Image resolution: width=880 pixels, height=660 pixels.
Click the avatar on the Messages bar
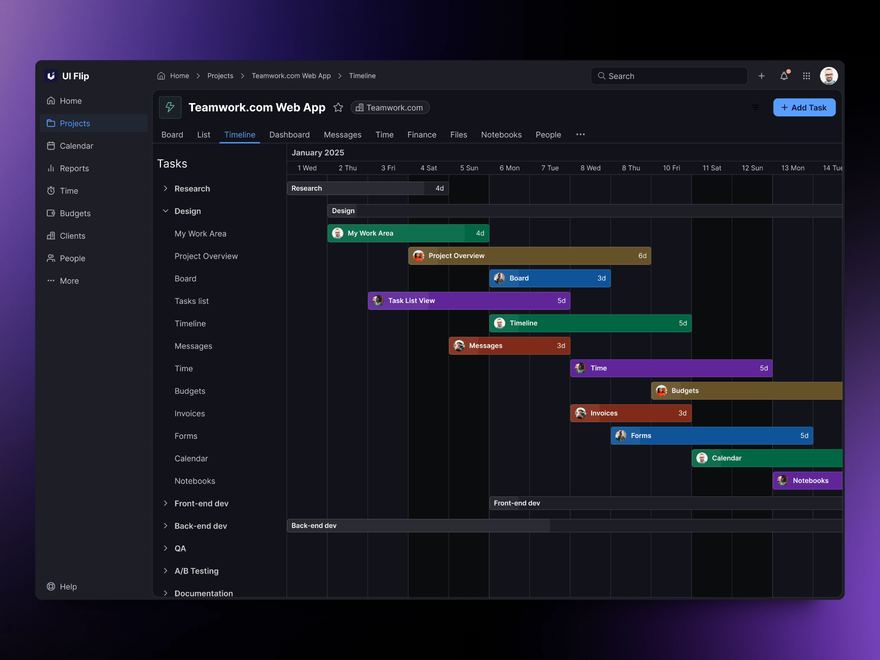click(x=459, y=346)
